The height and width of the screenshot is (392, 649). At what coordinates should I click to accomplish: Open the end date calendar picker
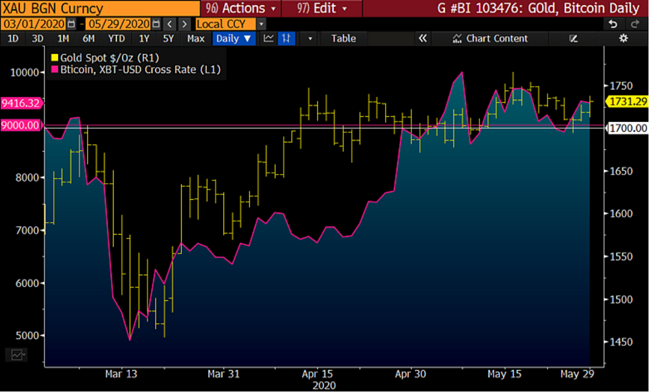pos(156,24)
